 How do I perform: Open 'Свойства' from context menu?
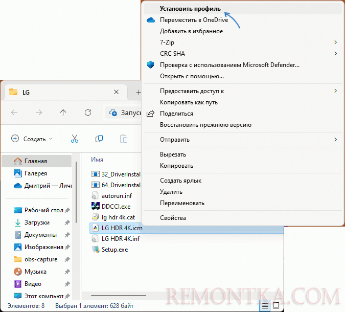click(x=243, y=218)
